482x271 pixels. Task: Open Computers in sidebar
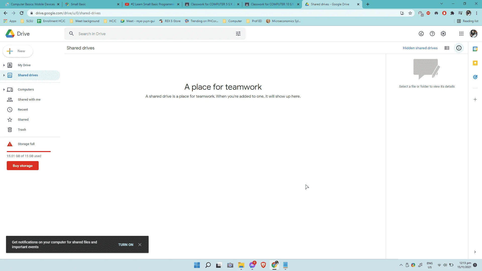coord(26,90)
